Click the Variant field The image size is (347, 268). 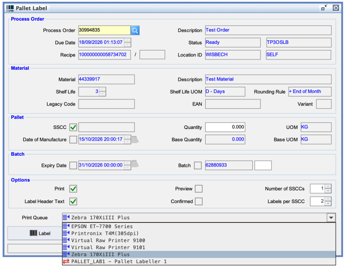click(324, 104)
